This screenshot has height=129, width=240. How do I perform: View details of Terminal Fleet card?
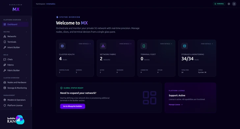point(166,44)
